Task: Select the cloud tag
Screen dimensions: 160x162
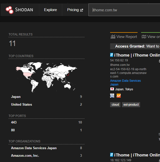Action: pos(115,105)
